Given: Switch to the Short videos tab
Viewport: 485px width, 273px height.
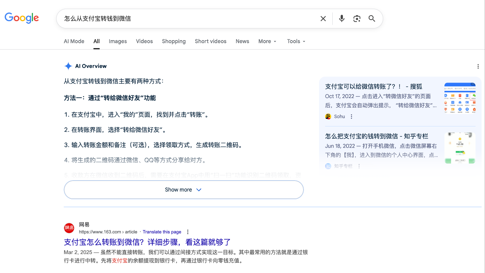Looking at the screenshot, I should point(210,41).
